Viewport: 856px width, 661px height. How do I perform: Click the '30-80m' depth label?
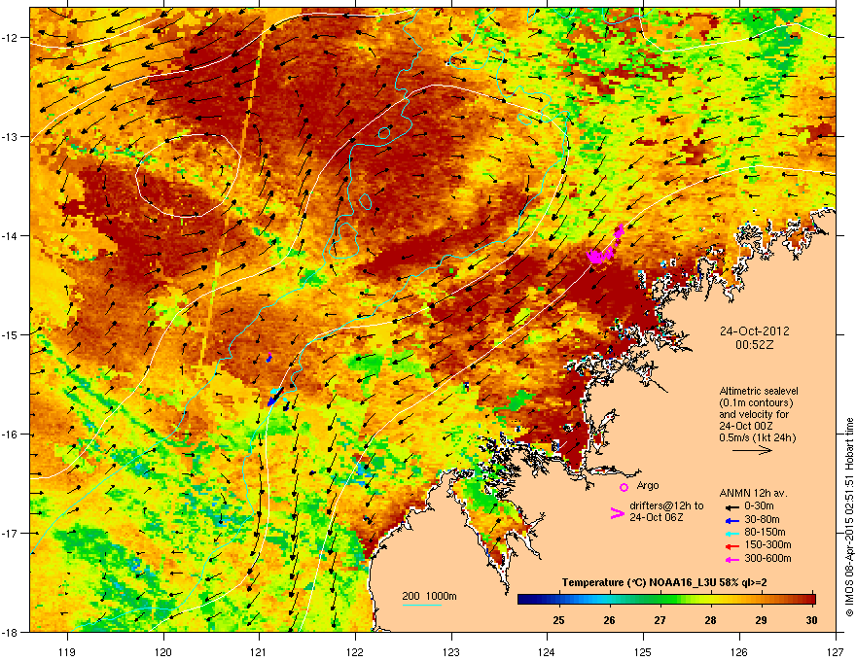(762, 520)
